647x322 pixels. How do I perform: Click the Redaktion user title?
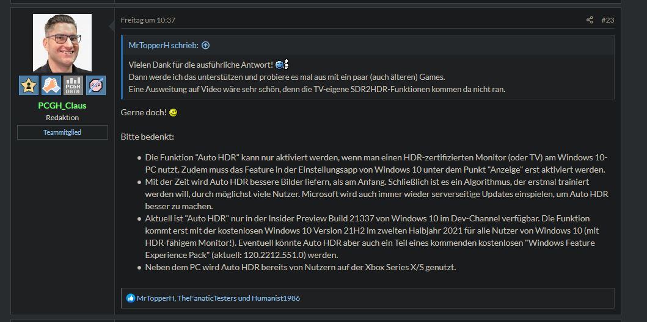pos(62,118)
